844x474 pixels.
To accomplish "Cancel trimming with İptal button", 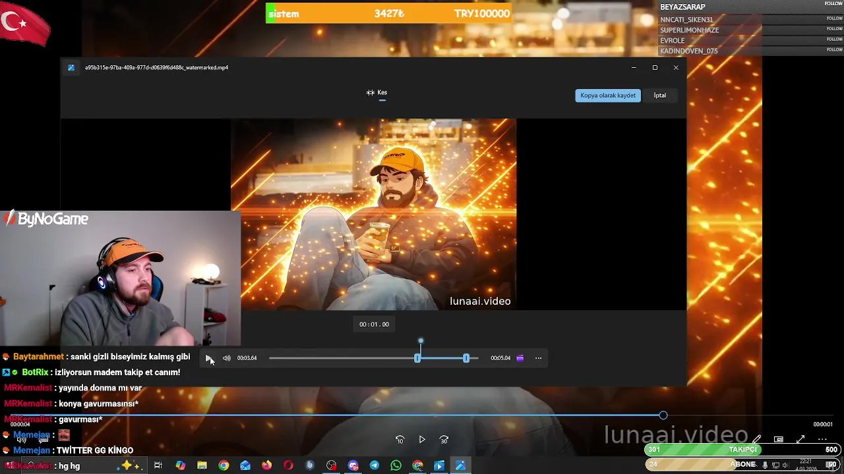I will coord(660,95).
